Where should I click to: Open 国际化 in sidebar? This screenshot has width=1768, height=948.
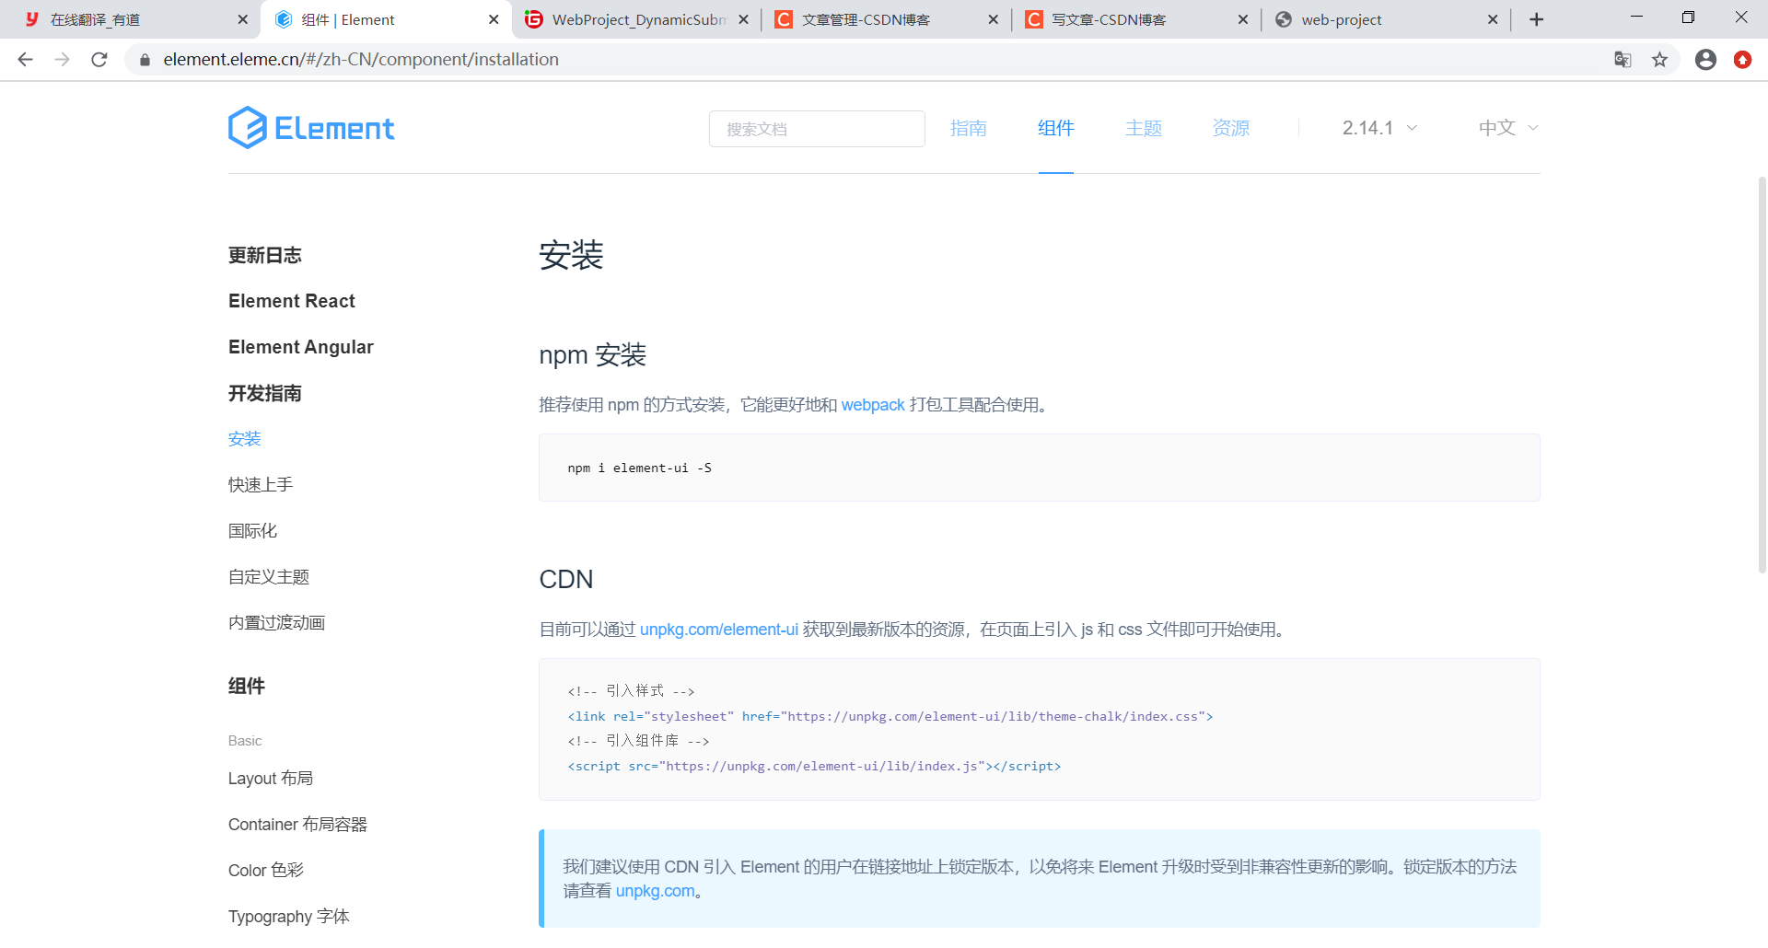coord(252,531)
